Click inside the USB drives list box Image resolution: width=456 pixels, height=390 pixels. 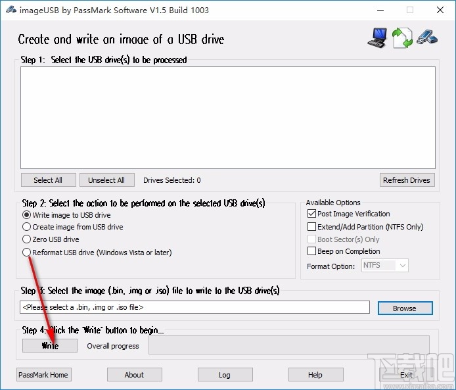click(x=228, y=118)
